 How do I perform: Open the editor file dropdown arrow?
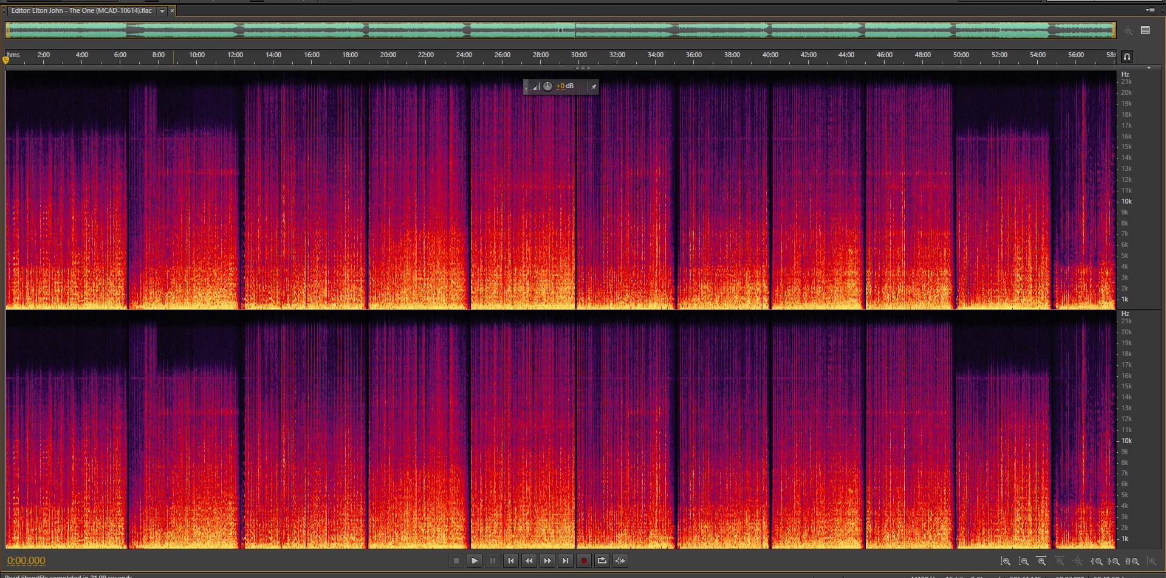(162, 11)
